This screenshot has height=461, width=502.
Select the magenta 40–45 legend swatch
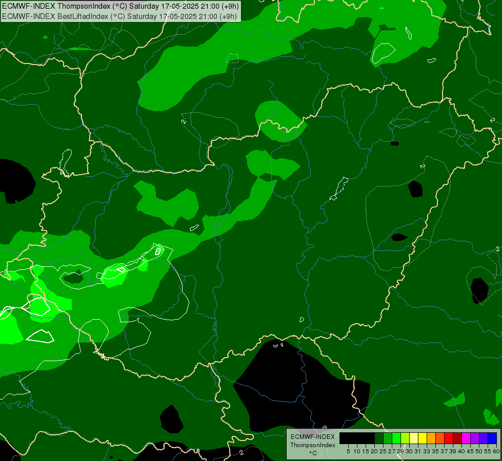[x=466, y=438]
